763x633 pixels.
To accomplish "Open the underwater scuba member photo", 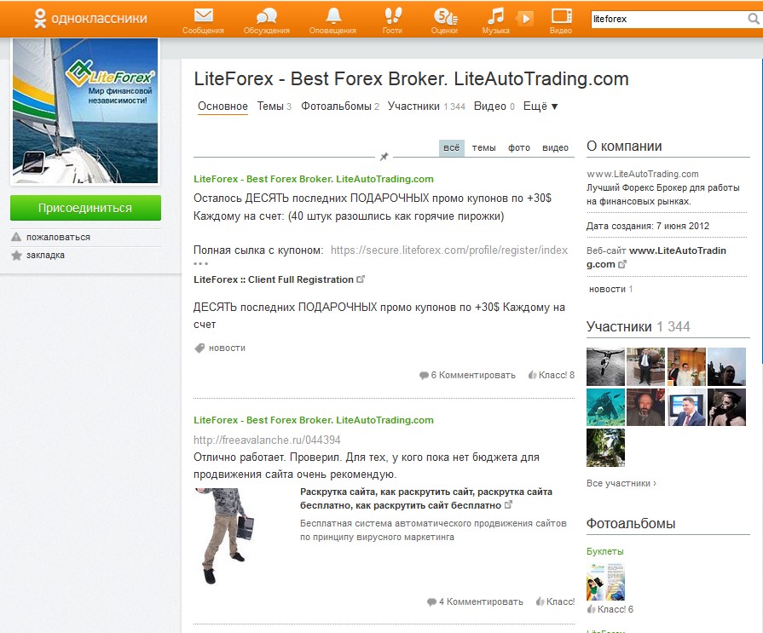I will 605,407.
